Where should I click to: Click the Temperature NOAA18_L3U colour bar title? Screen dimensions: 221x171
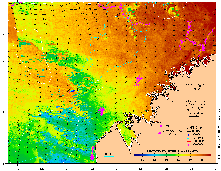tap(172, 151)
